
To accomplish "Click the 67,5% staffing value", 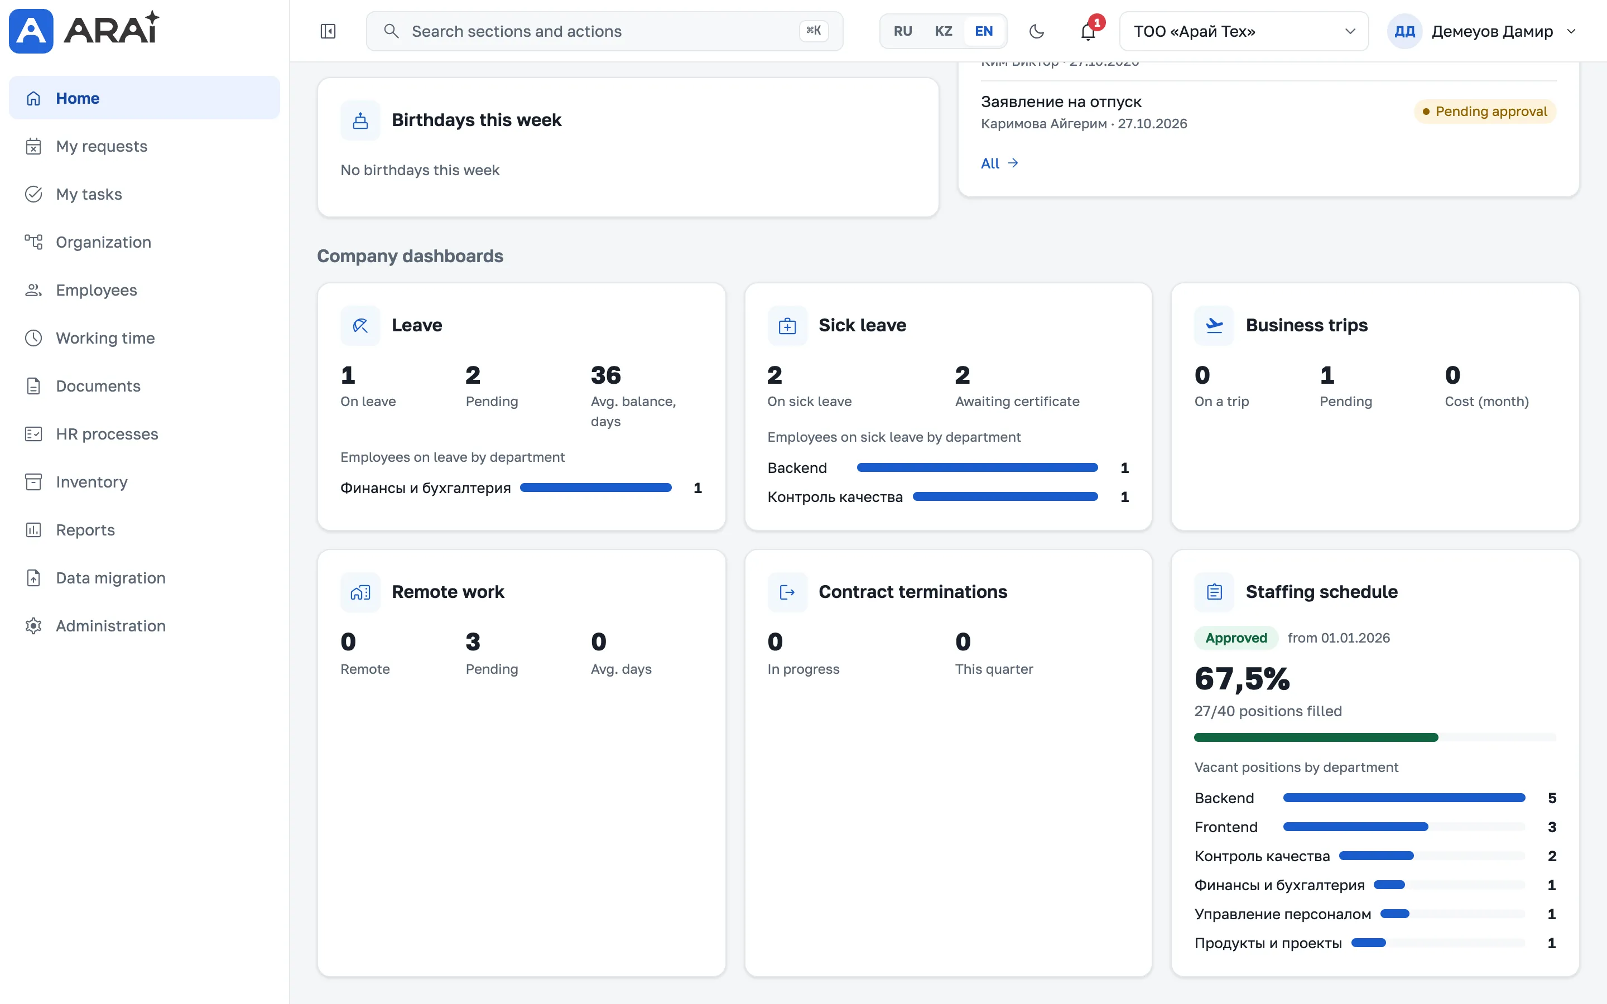I will pyautogui.click(x=1242, y=679).
